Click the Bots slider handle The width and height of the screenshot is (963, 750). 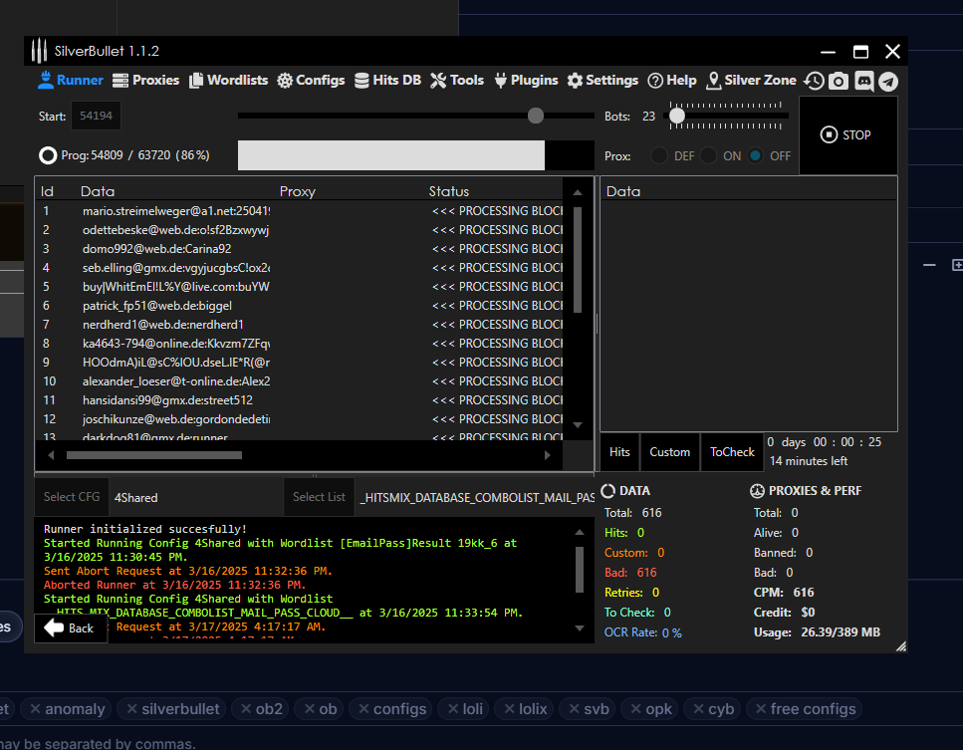click(677, 117)
